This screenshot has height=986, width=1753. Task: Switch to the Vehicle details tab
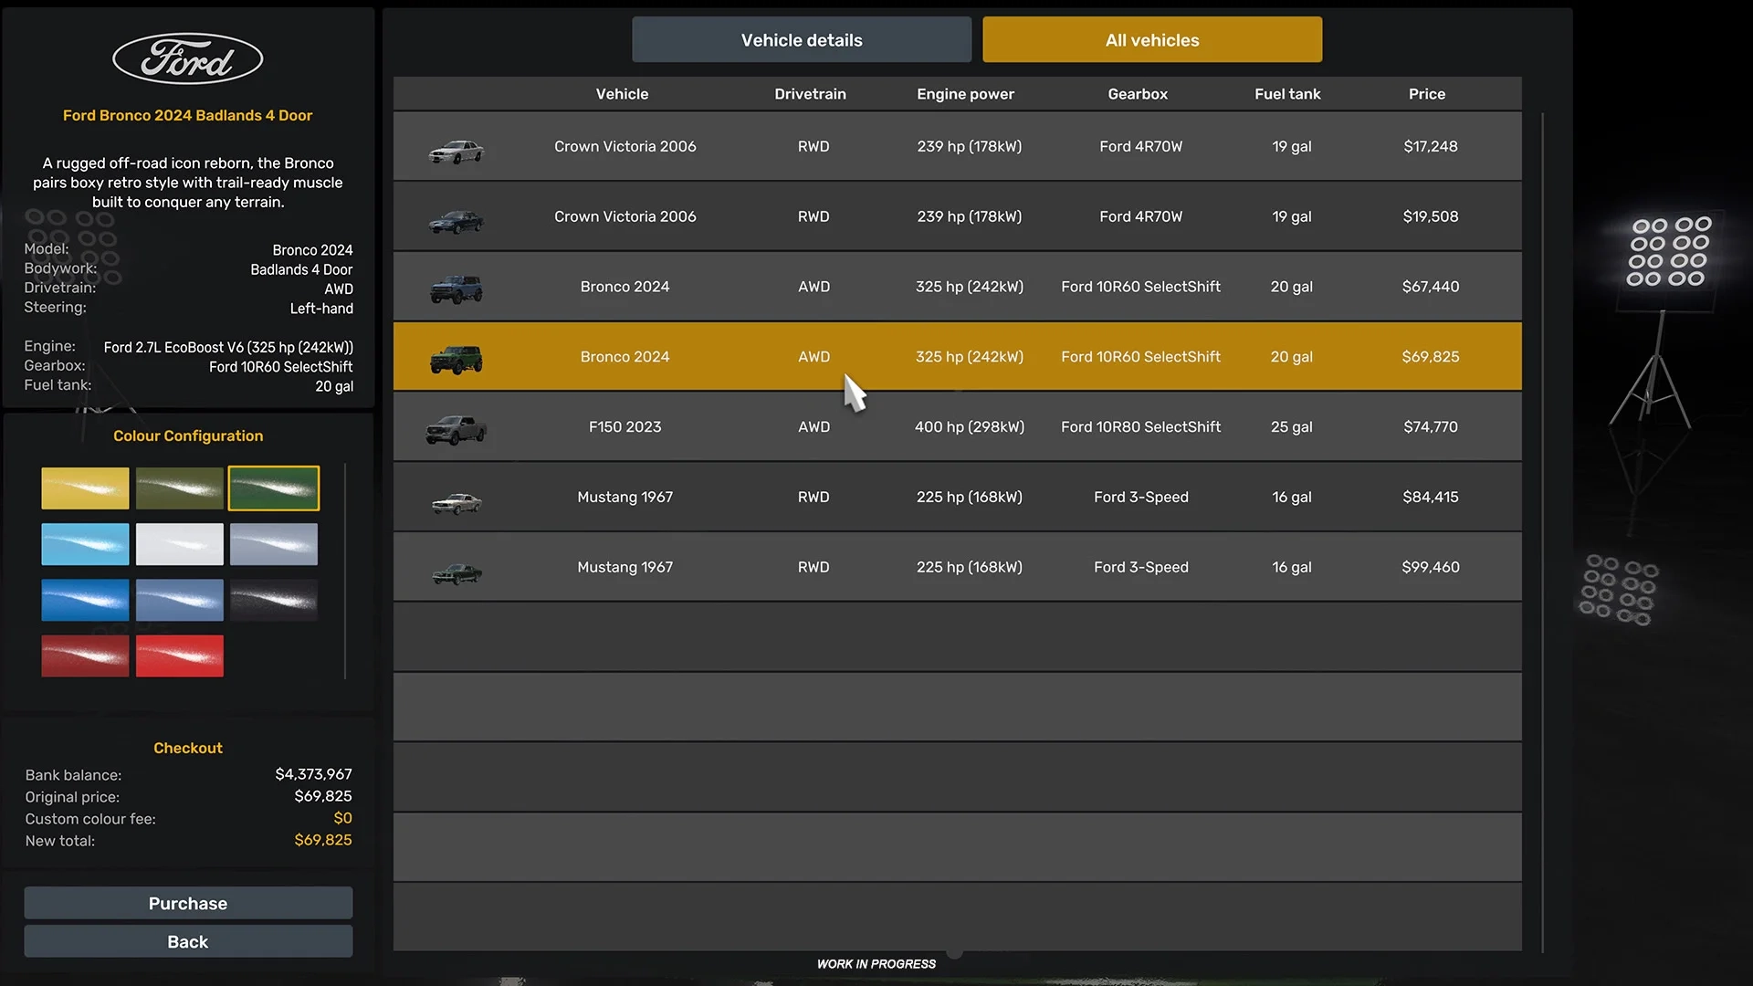tap(802, 40)
